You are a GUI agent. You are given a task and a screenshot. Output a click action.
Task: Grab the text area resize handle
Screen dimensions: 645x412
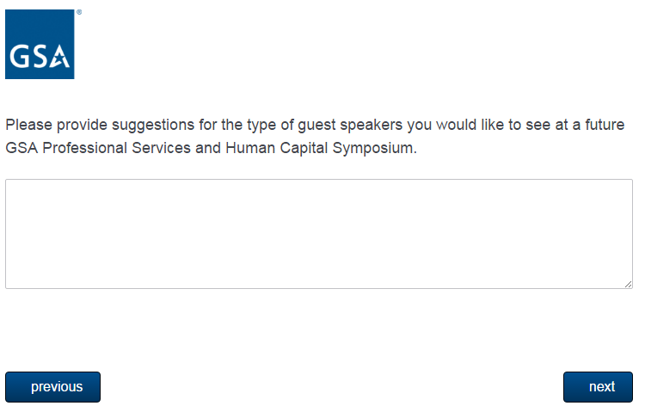628,284
